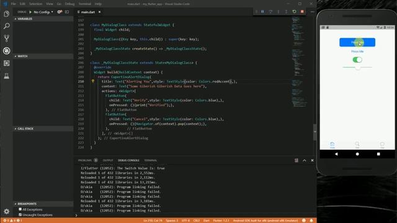Open the Go menu

click(59, 4)
